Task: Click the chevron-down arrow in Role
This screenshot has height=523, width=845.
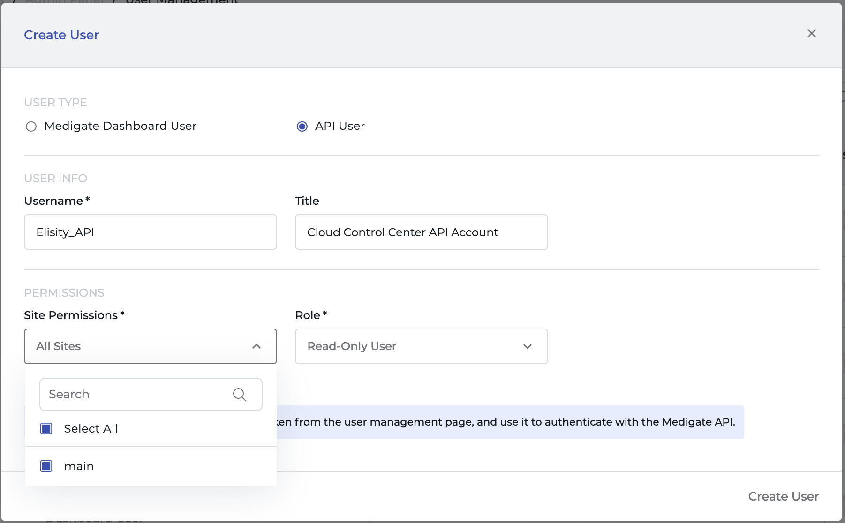Action: point(528,346)
